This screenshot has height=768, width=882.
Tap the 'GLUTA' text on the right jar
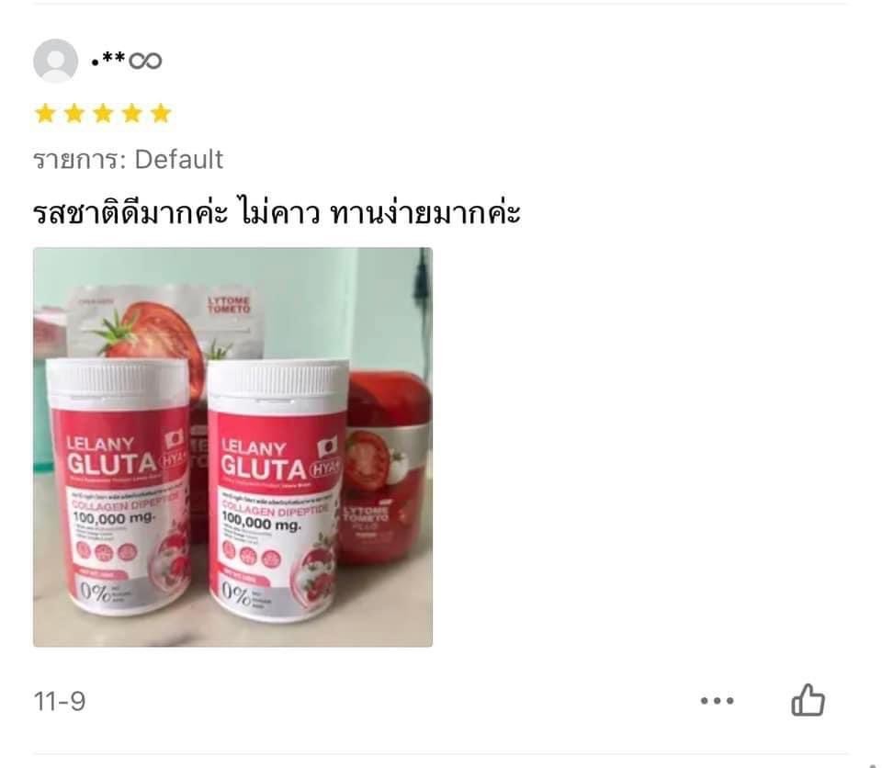[x=264, y=468]
